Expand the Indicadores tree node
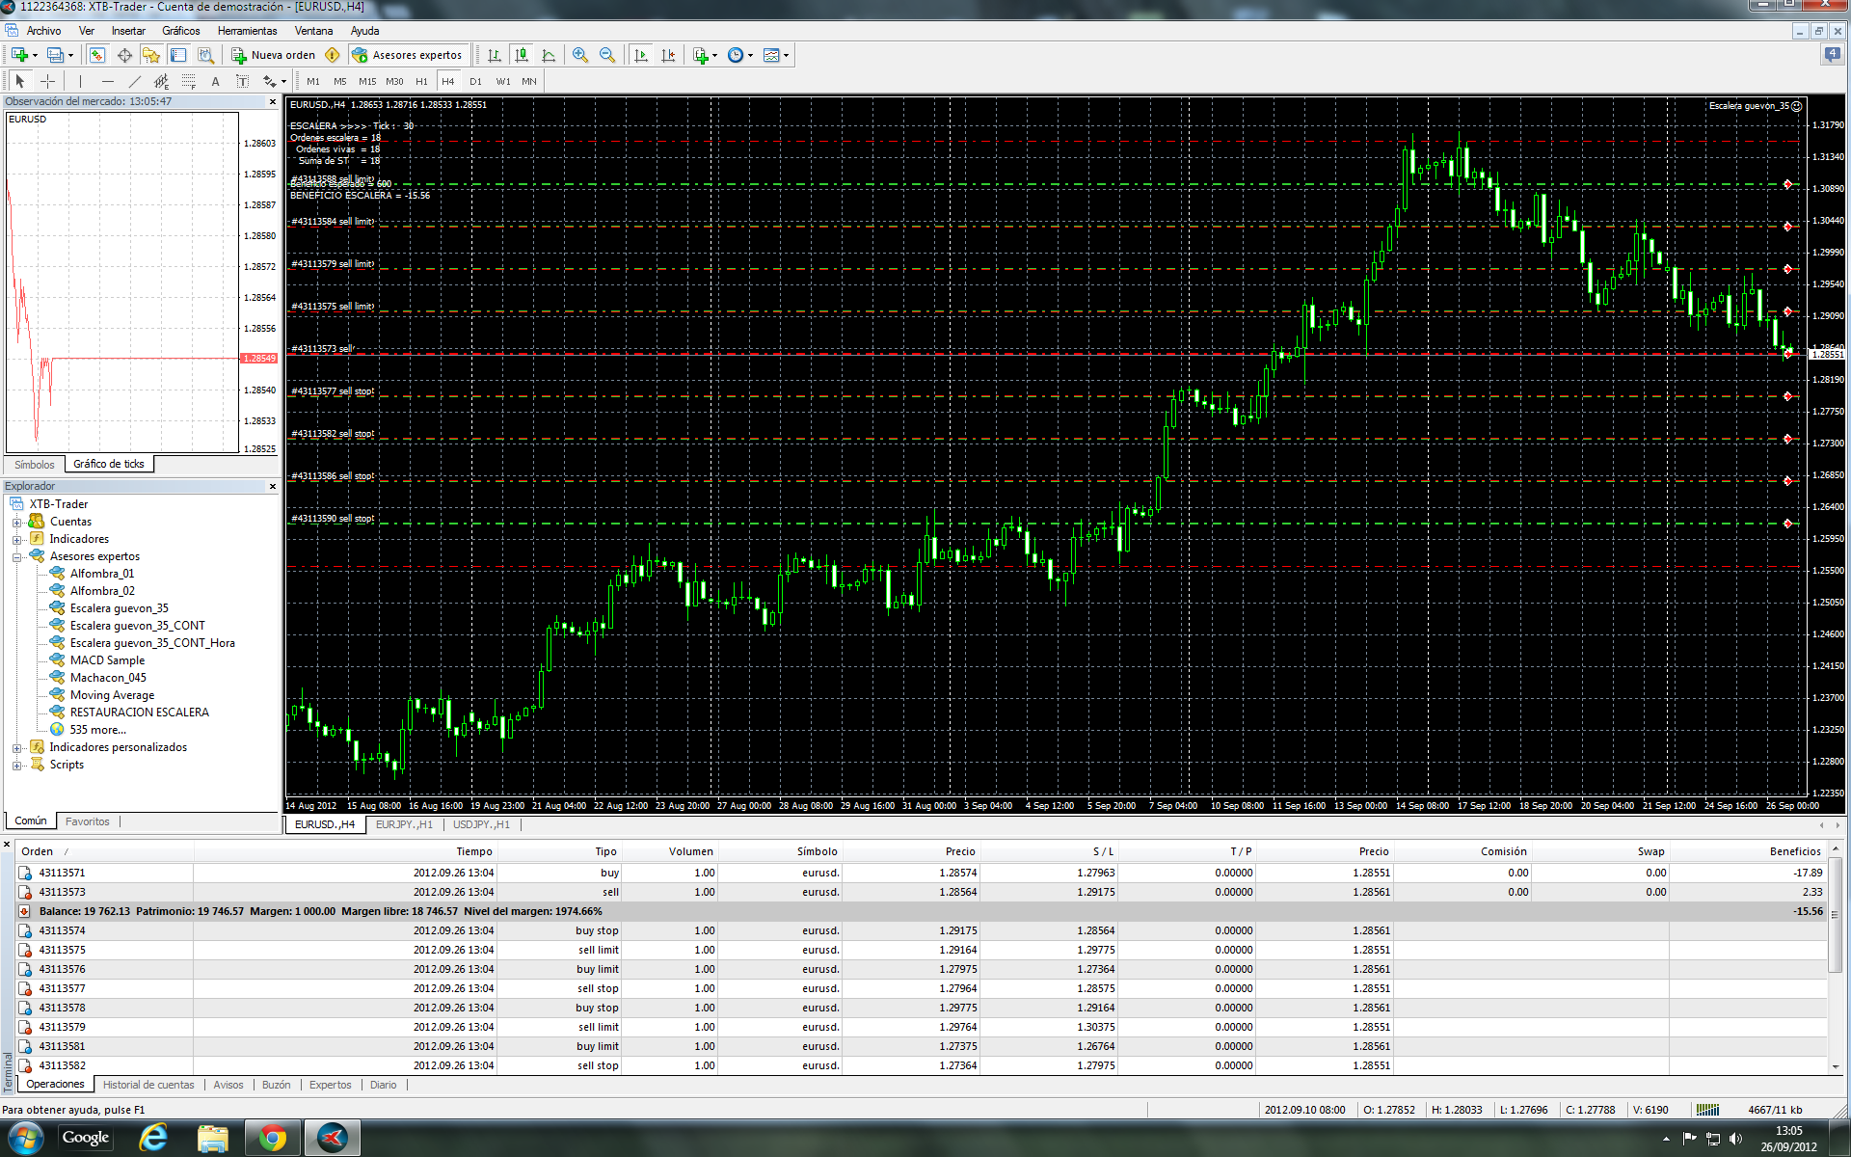Image resolution: width=1851 pixels, height=1157 pixels. coord(16,539)
